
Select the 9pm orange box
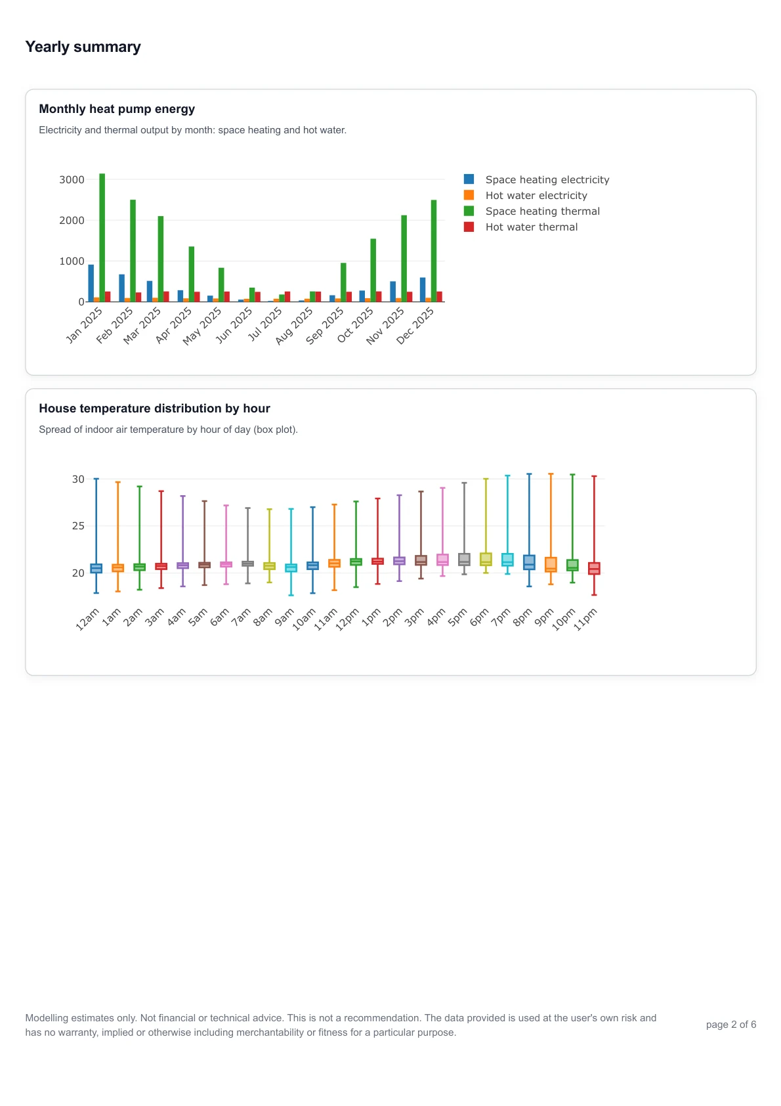point(551,565)
